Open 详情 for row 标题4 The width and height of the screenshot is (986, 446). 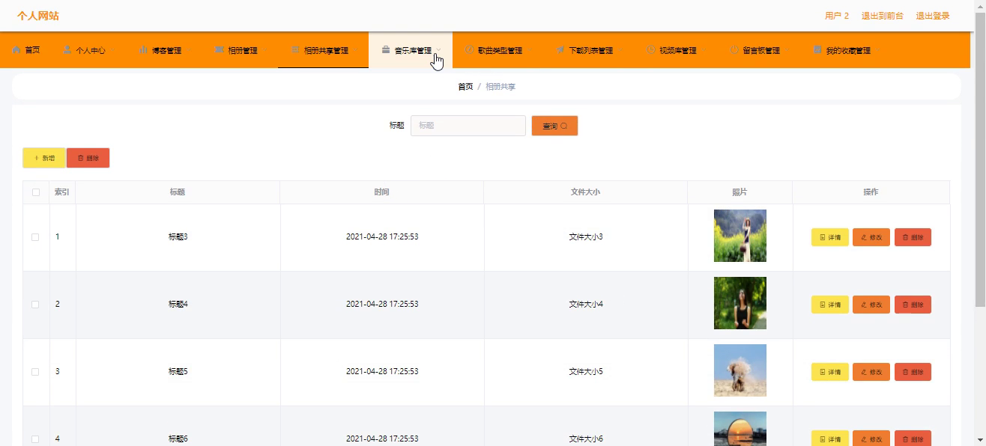[x=830, y=305]
